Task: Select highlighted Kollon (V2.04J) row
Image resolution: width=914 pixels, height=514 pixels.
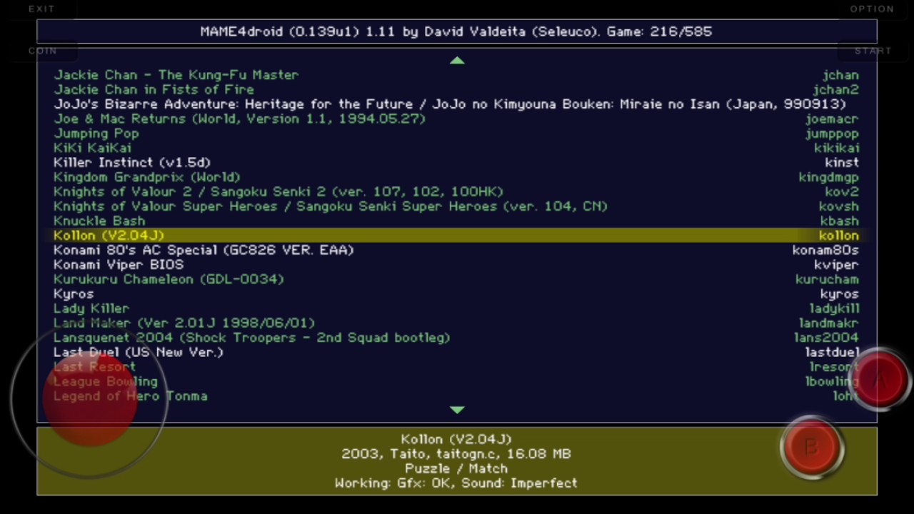Action: click(457, 236)
